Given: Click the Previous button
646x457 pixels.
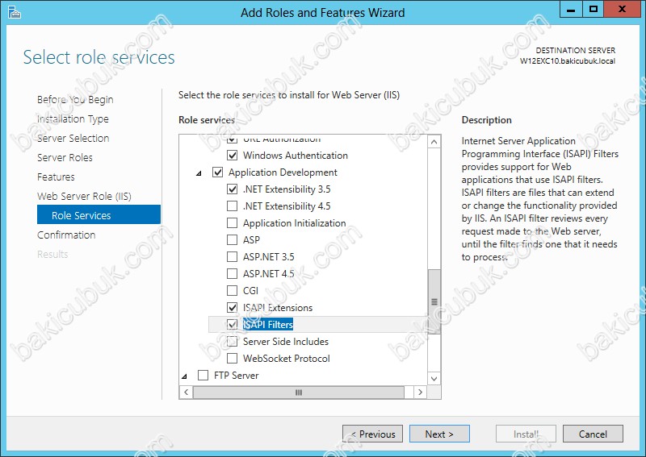Looking at the screenshot, I should coord(372,434).
